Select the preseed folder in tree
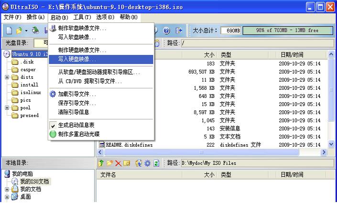Screen dimensions: 337x203 [x=30, y=116]
